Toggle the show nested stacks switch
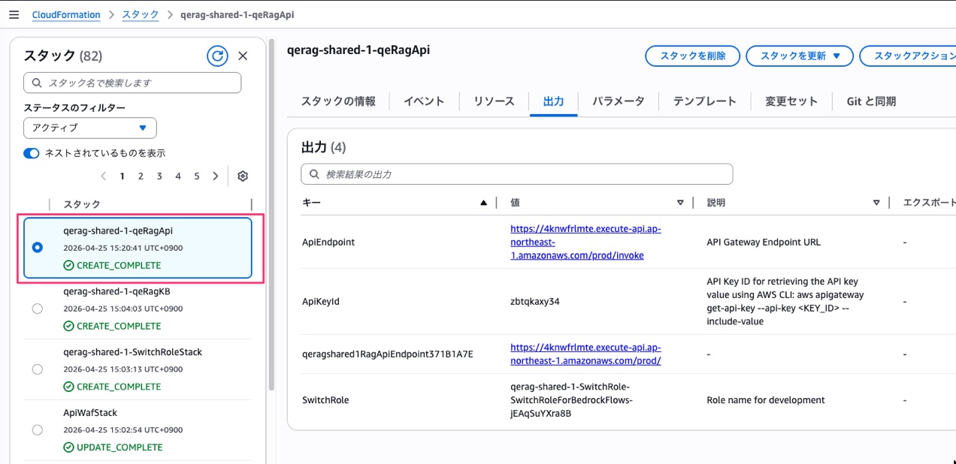Image resolution: width=956 pixels, height=464 pixels. coord(32,153)
